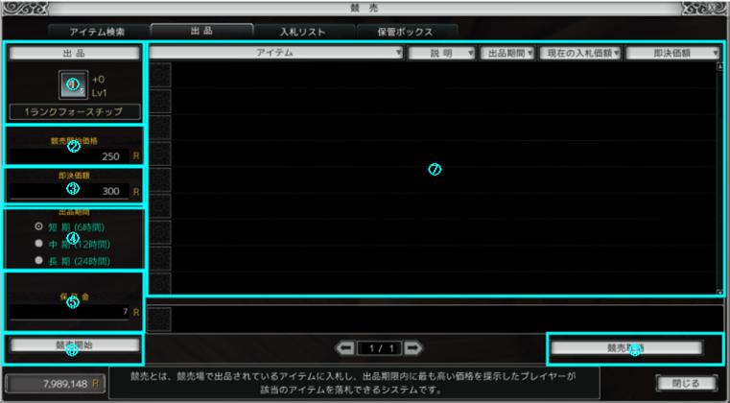Open the 保管ボックス tab

(405, 32)
